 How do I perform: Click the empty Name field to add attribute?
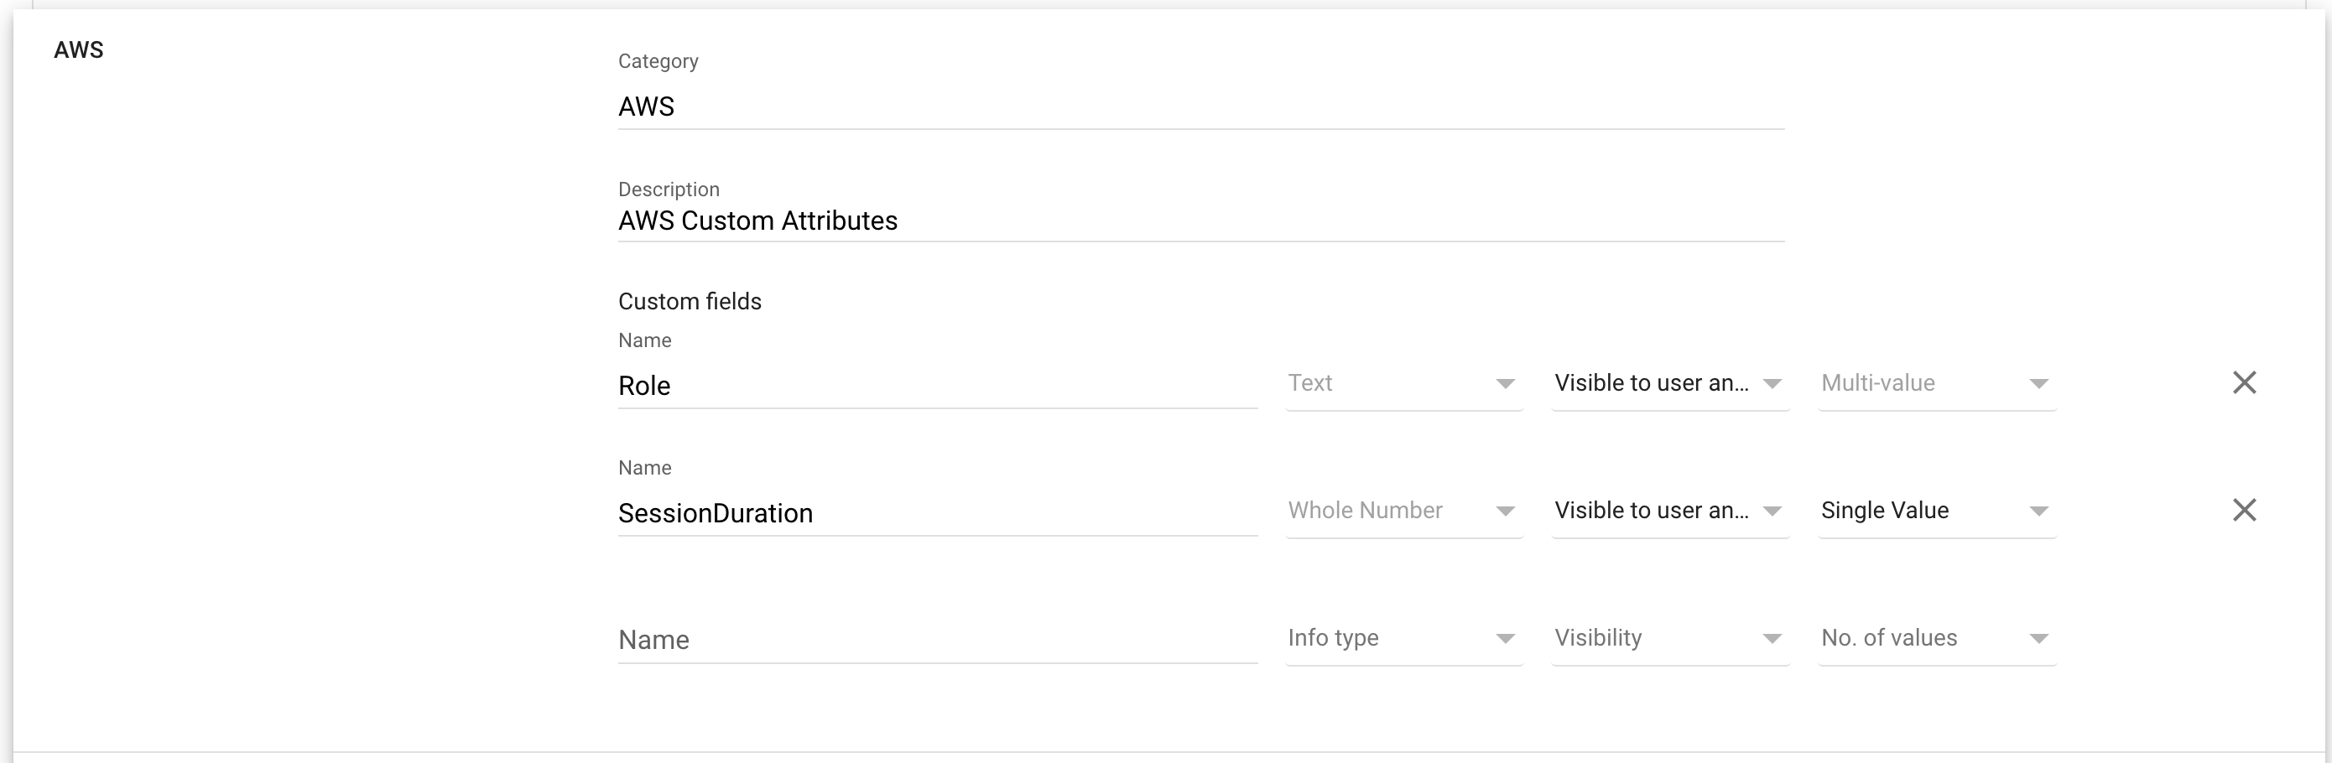(937, 639)
